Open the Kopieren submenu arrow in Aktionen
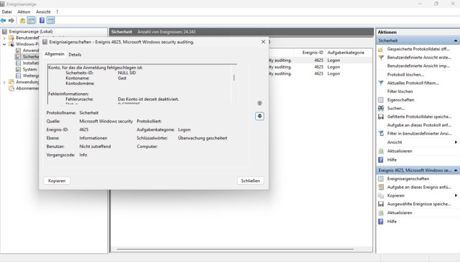Image resolution: width=460 pixels, height=262 pixels. [456, 195]
